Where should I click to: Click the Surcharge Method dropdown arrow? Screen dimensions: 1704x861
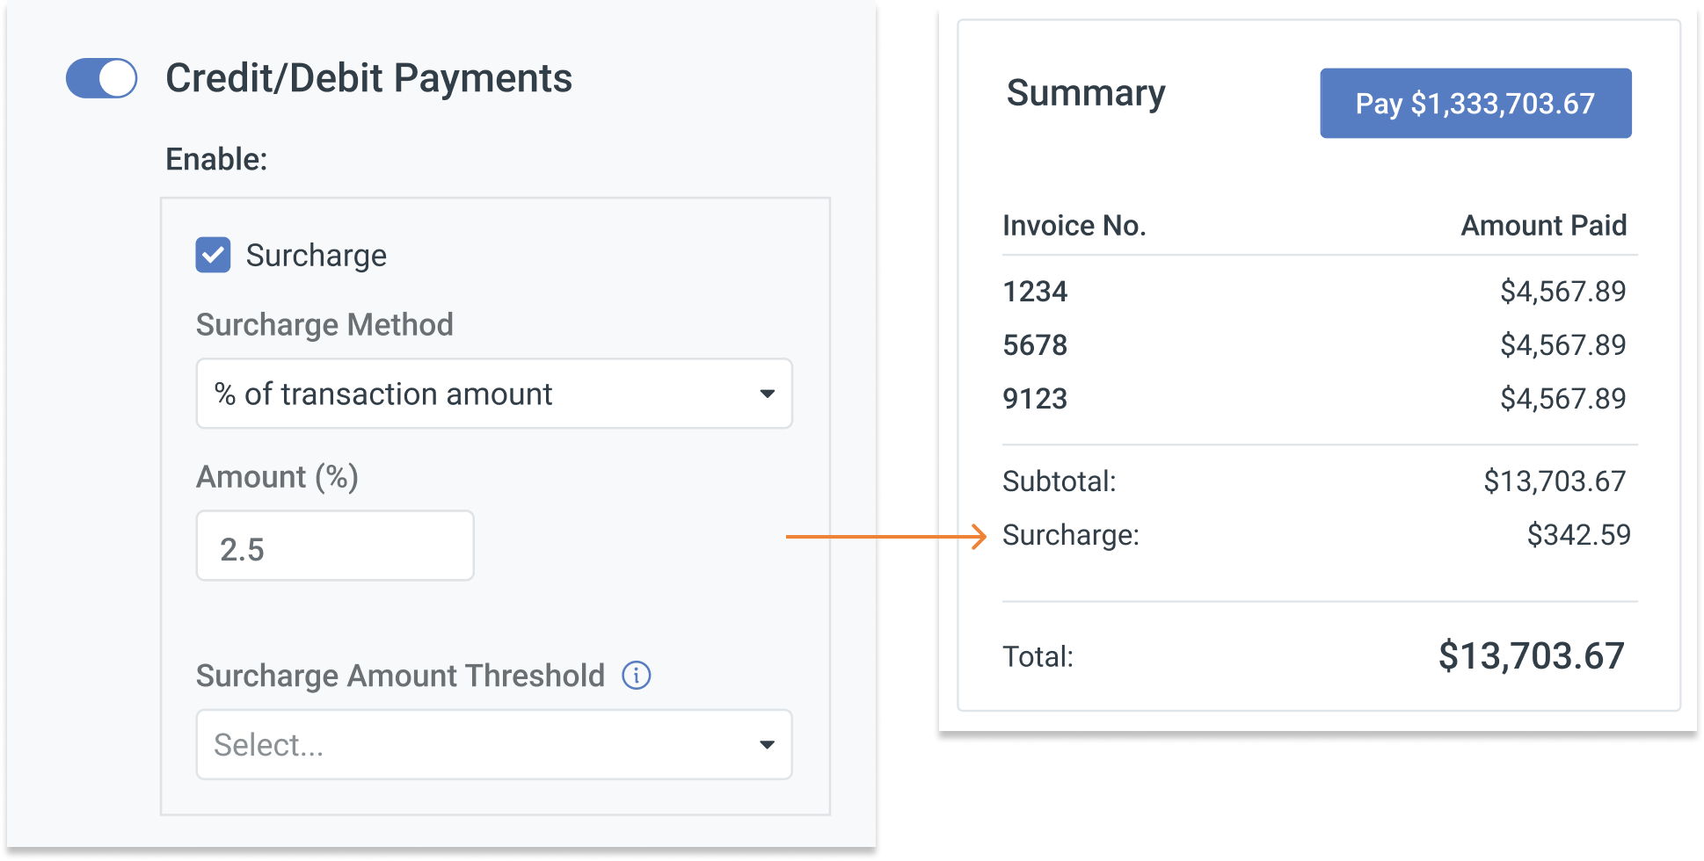tap(767, 394)
